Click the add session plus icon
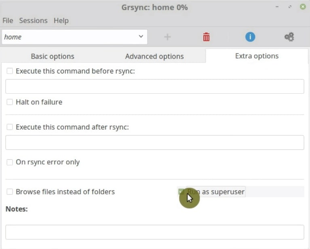This screenshot has height=249, width=310. pyautogui.click(x=167, y=37)
